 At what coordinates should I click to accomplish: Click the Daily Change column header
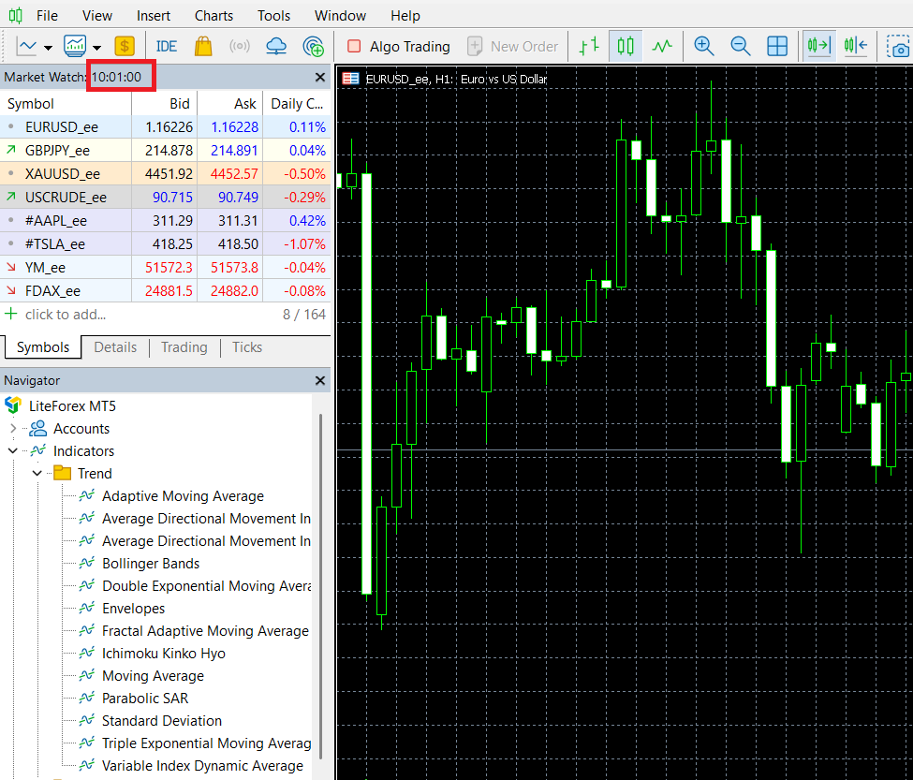(297, 104)
